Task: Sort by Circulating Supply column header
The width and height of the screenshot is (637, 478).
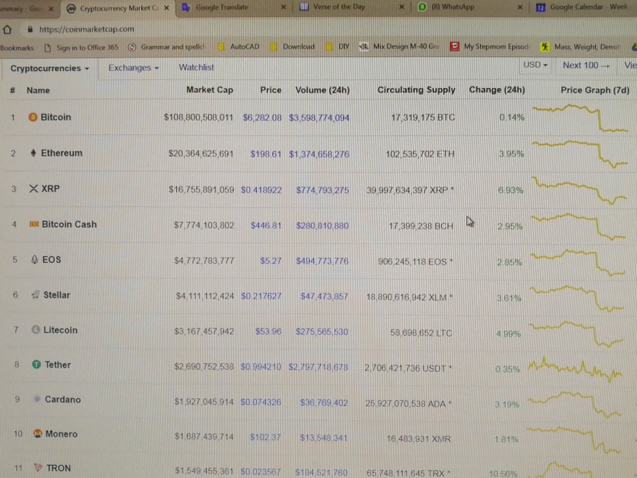Action: tap(416, 90)
